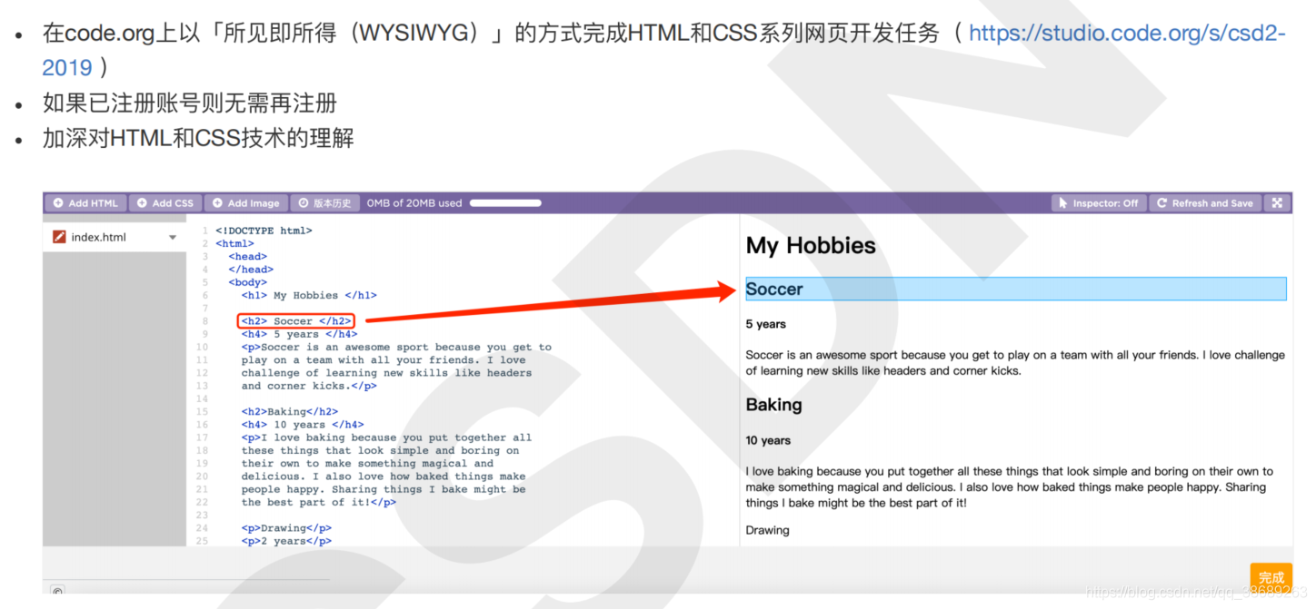The height and width of the screenshot is (609, 1316).
Task: Click the fullscreen expand icon
Action: 1276,203
